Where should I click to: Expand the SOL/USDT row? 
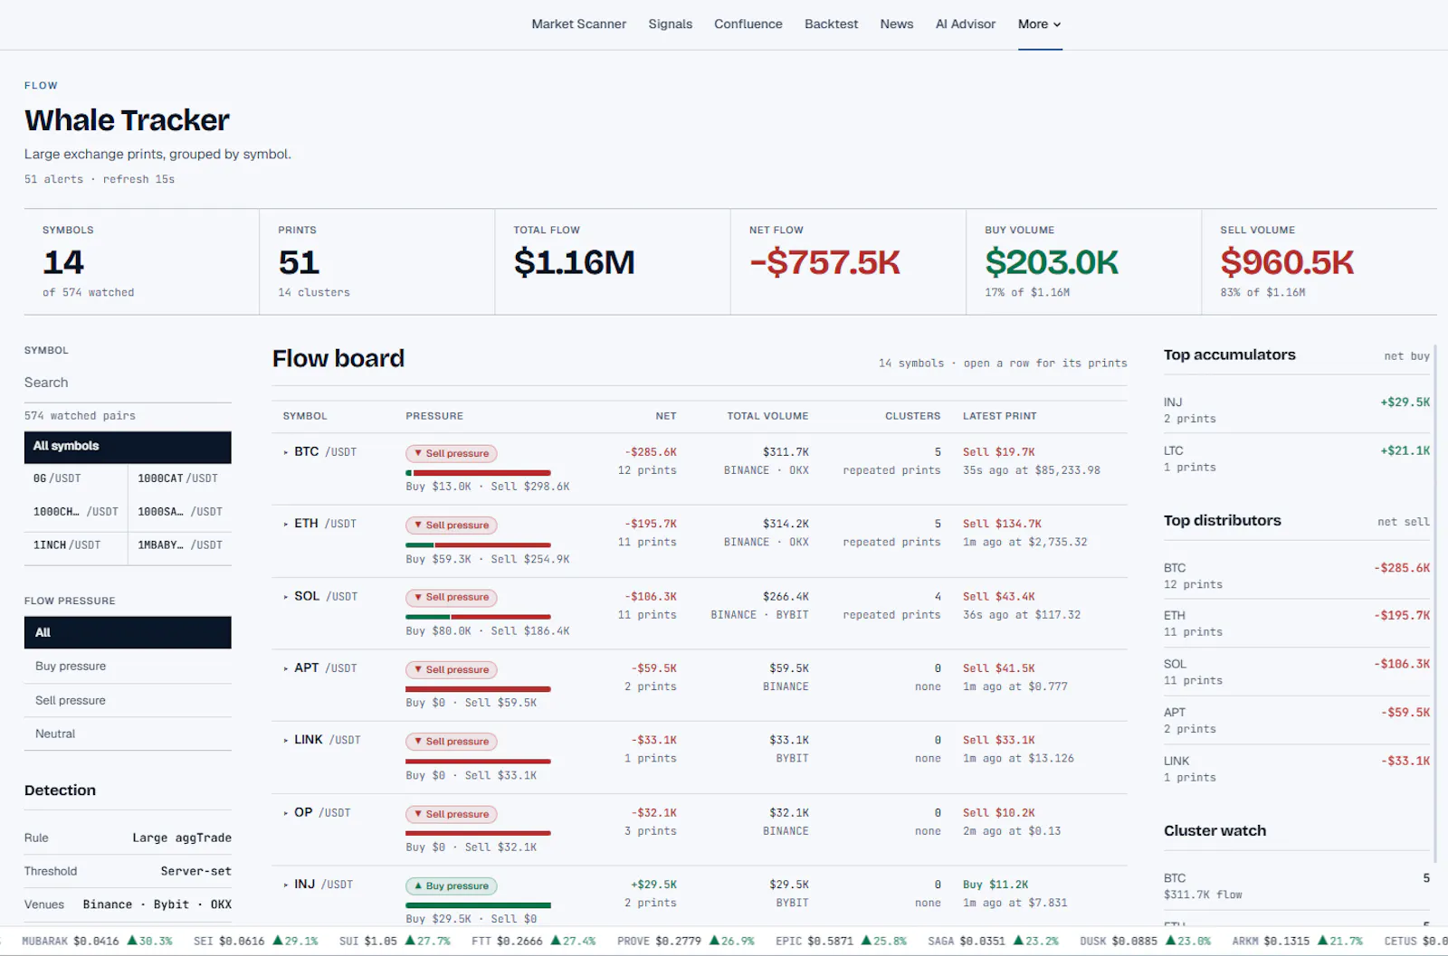coord(286,597)
